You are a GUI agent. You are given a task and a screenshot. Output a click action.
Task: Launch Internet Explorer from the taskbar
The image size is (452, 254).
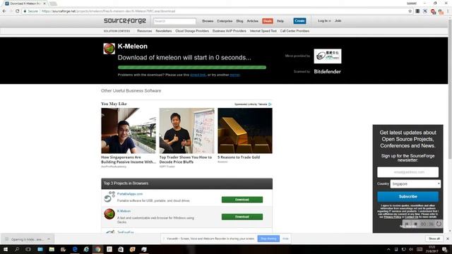tap(86, 249)
